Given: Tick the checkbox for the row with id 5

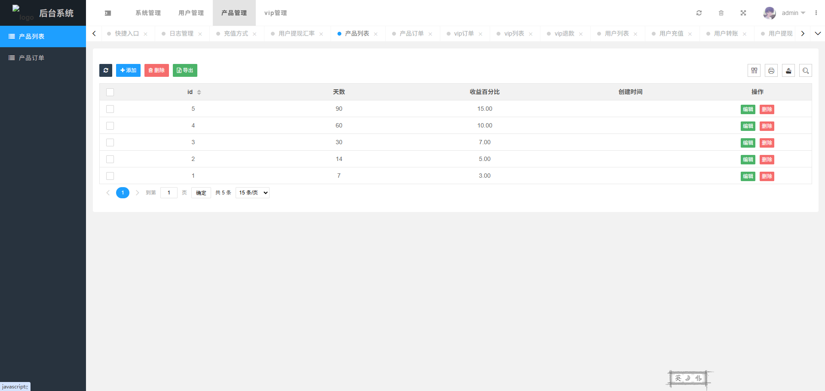Looking at the screenshot, I should pos(110,109).
